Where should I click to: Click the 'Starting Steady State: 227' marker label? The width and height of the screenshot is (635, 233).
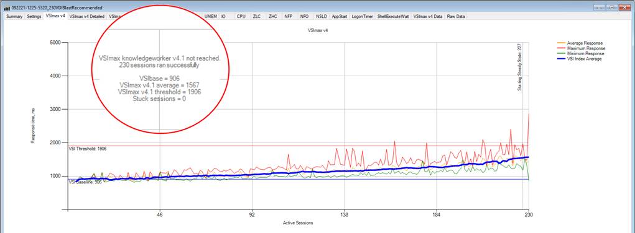(519, 68)
